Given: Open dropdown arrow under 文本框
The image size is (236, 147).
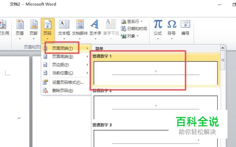Looking at the screenshot, I should click(64, 39).
